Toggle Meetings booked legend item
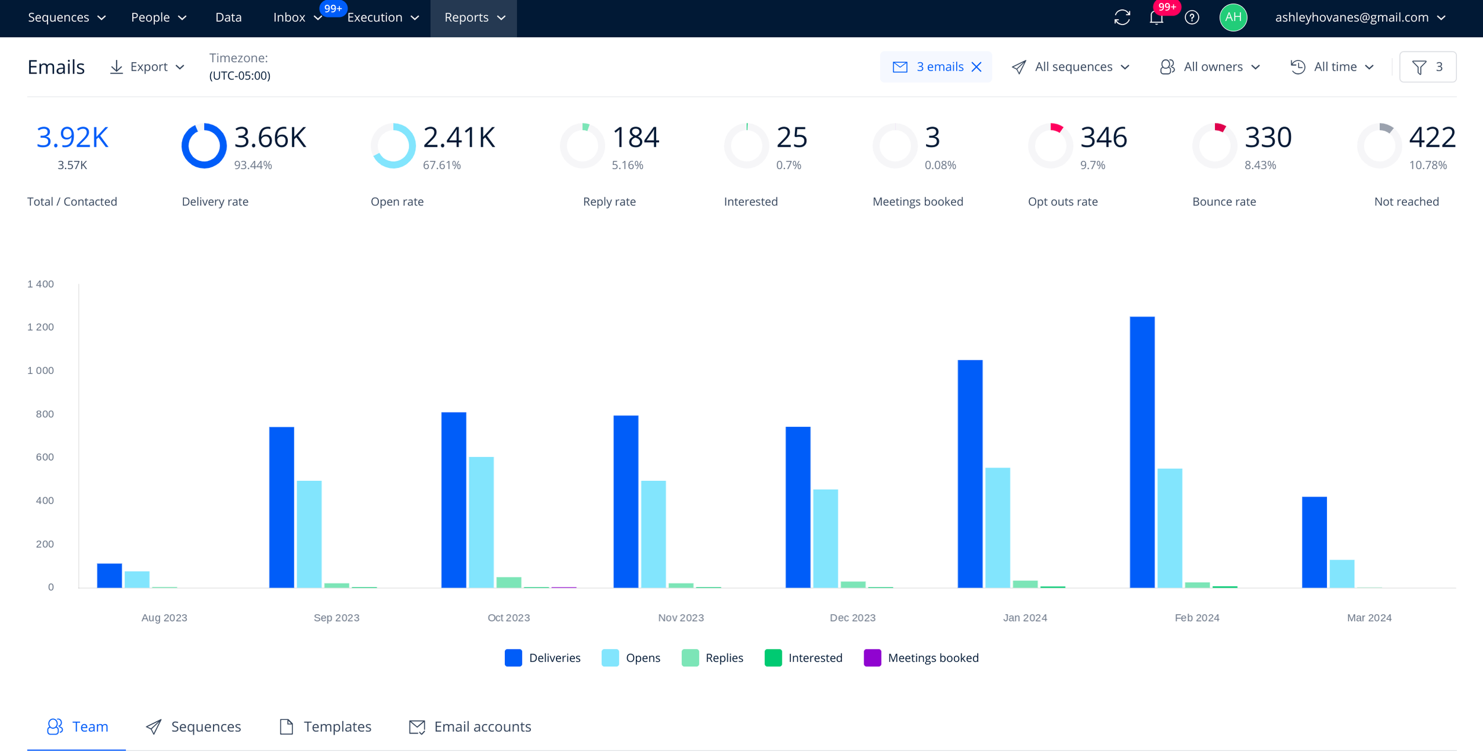The image size is (1483, 752). (921, 658)
